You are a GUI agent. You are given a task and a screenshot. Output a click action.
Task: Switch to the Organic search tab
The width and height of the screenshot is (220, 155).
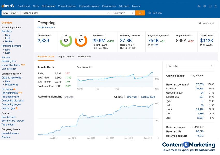coord(66,57)
